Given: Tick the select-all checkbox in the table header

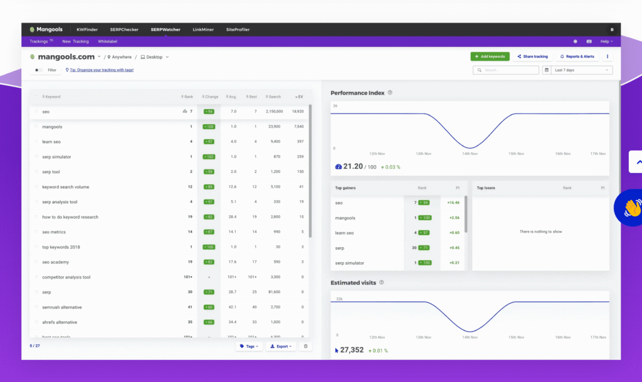Looking at the screenshot, I should [36, 97].
